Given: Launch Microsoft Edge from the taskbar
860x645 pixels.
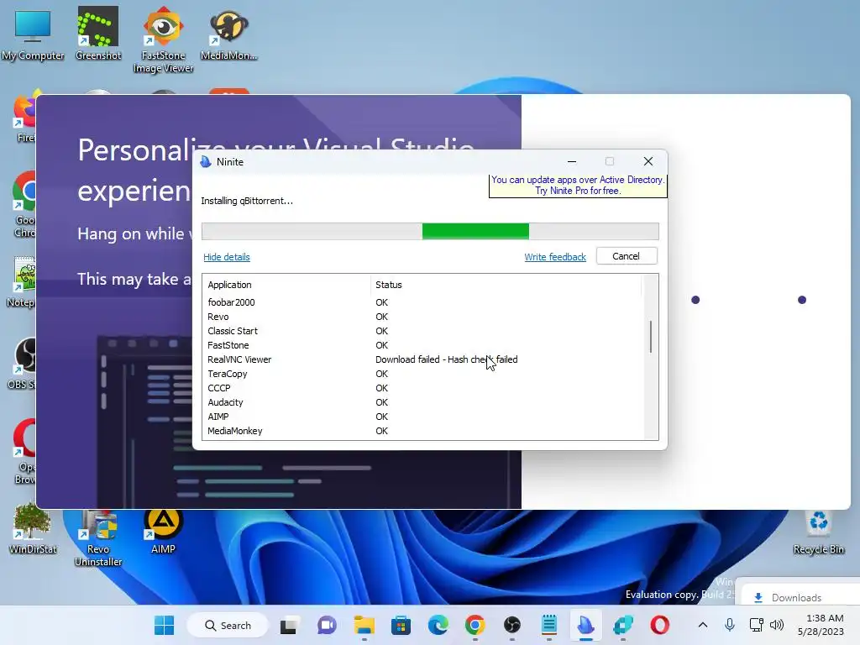Looking at the screenshot, I should 438,625.
